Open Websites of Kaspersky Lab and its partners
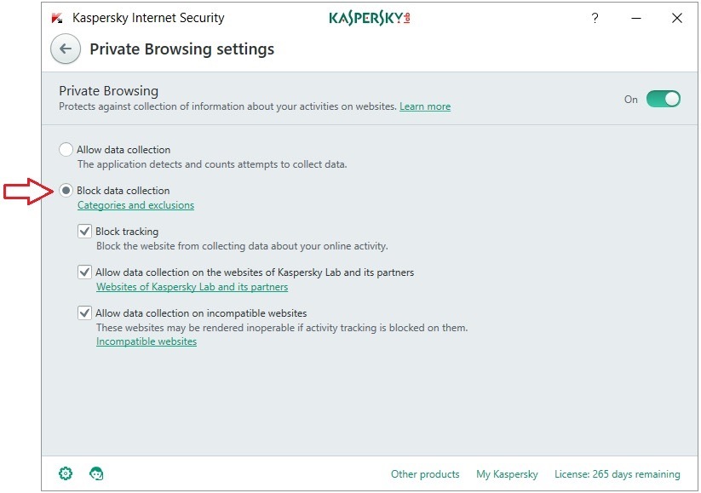This screenshot has height=493, width=701. [x=192, y=287]
